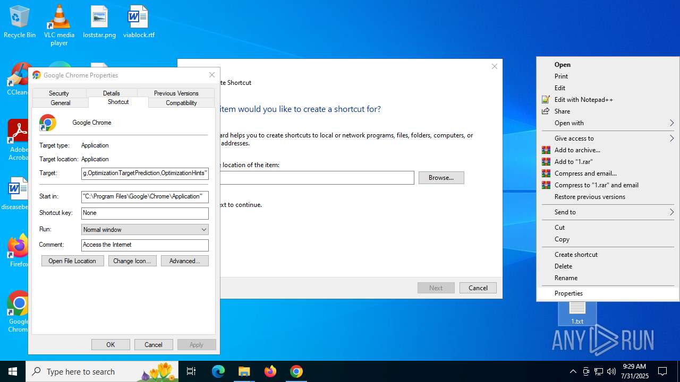Click the Advanced button
Image resolution: width=680 pixels, height=382 pixels.
point(185,261)
